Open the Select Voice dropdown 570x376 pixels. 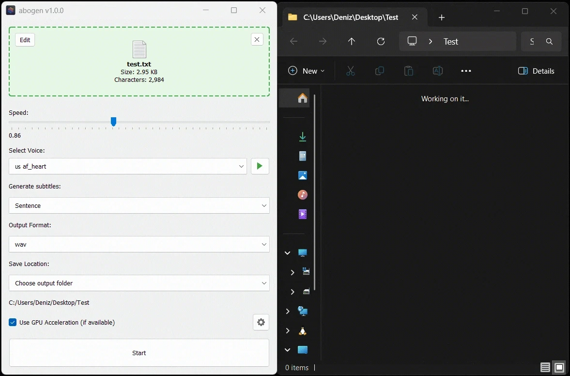coord(127,166)
